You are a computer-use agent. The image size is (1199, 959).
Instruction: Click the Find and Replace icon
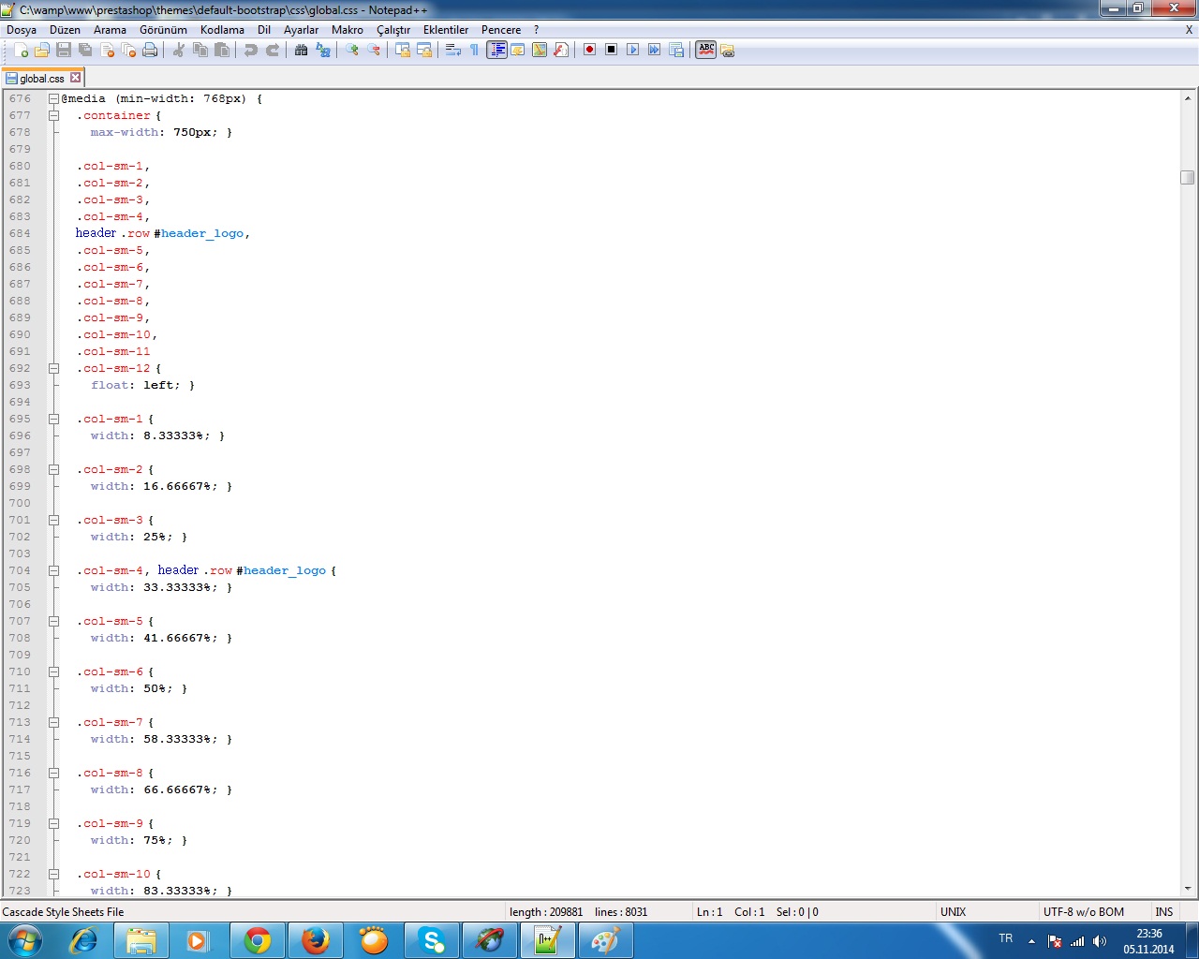[x=323, y=51]
